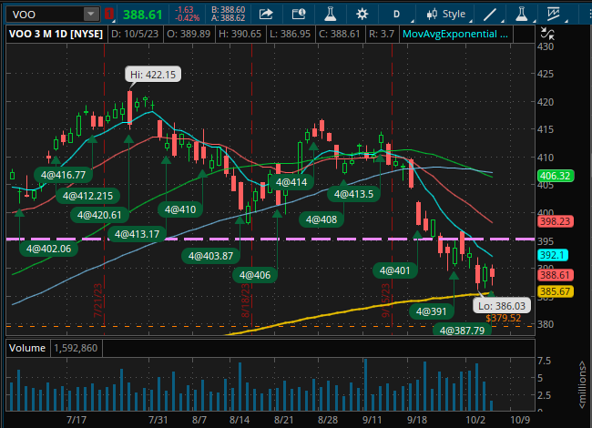Select the 4@408 trade bubble
Image resolution: width=592 pixels, height=428 pixels.
coord(322,219)
